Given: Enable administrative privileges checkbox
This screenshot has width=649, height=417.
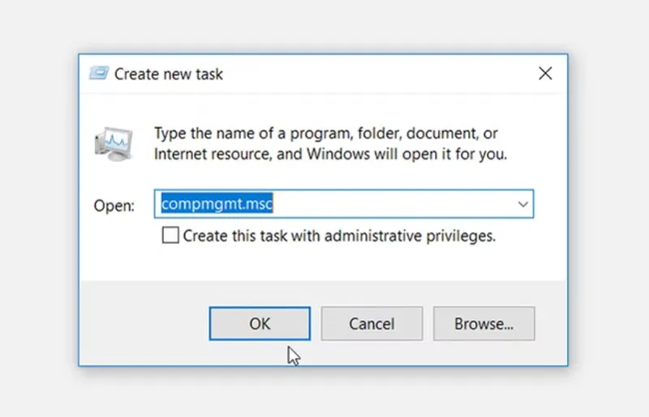Looking at the screenshot, I should [x=170, y=235].
